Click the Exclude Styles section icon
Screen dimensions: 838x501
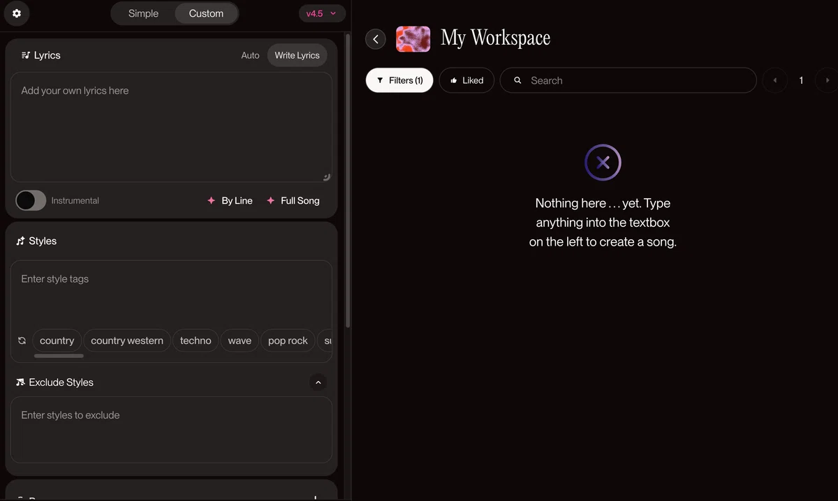[x=20, y=382]
